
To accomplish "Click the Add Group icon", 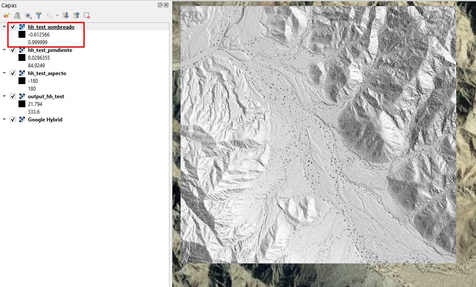I will pos(17,15).
